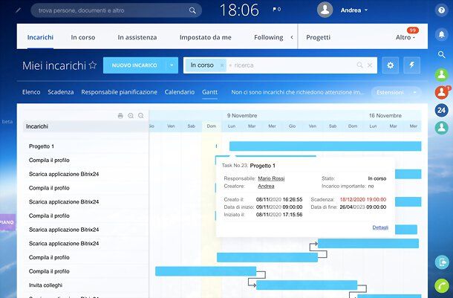
Task: Open the Andrea creator link in popup
Action: pos(266,186)
